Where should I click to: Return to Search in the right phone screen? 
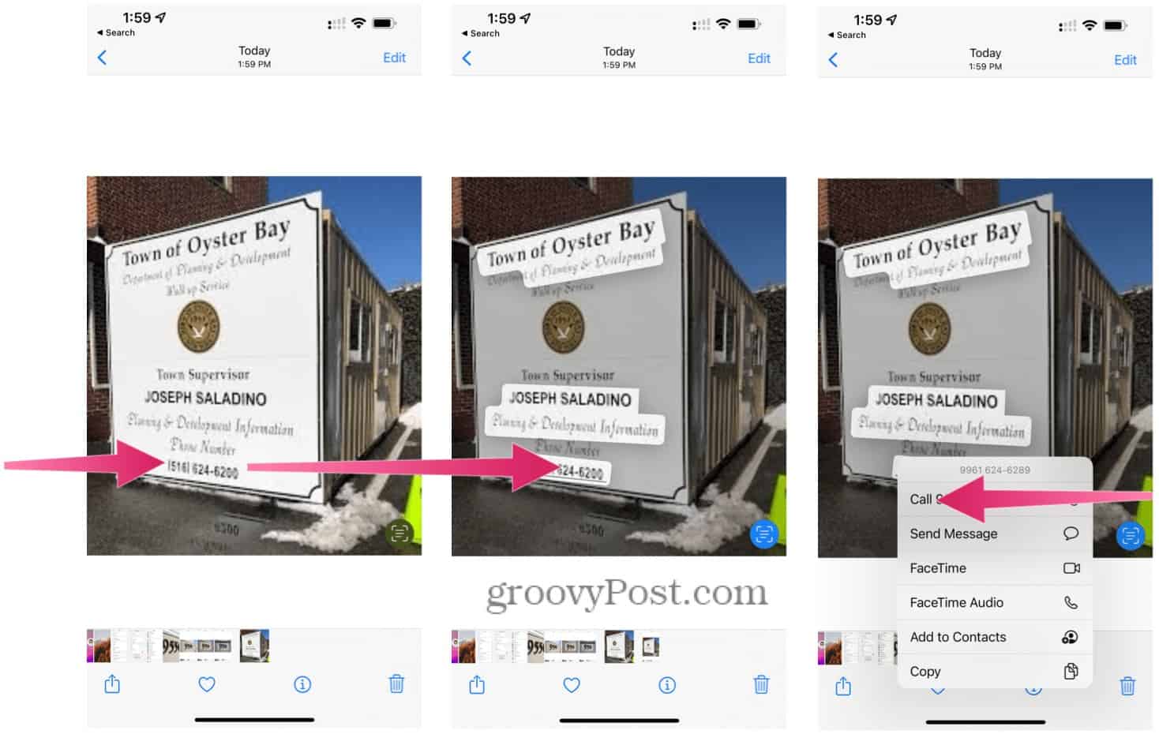coord(847,35)
